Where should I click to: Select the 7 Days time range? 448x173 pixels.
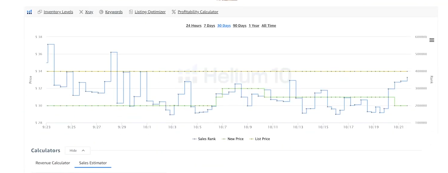[x=209, y=26]
